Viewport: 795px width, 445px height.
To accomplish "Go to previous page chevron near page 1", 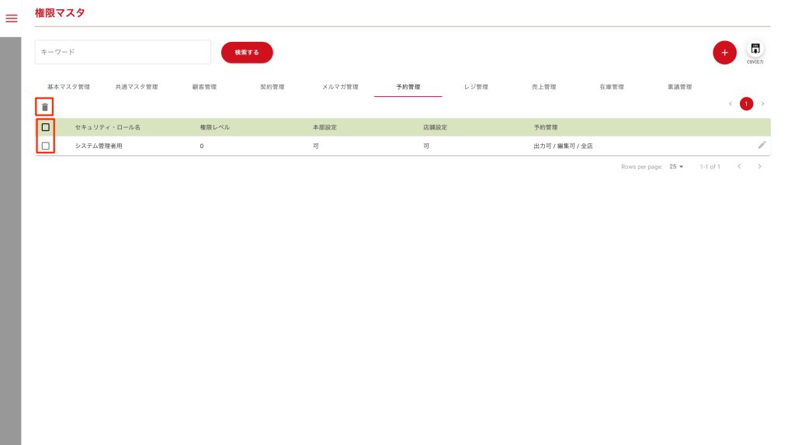I will 730,104.
